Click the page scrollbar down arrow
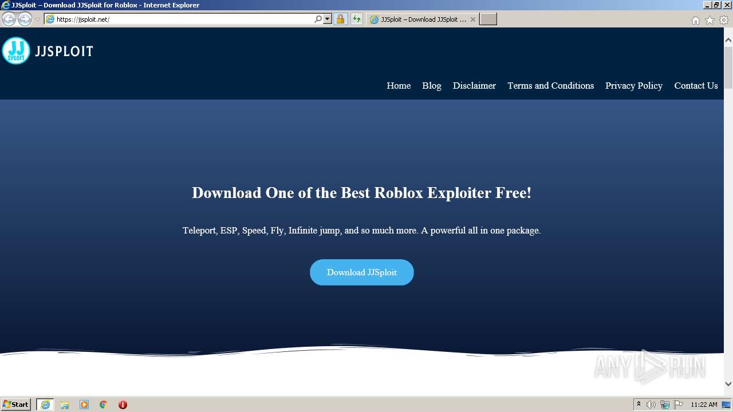This screenshot has width=733, height=412. click(728, 384)
